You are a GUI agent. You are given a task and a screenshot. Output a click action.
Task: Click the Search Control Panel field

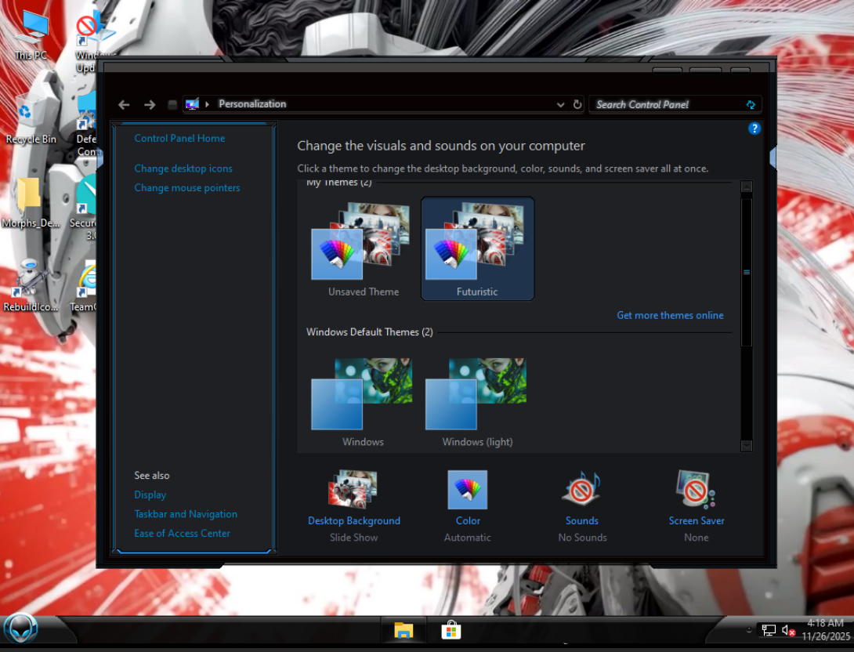click(669, 104)
